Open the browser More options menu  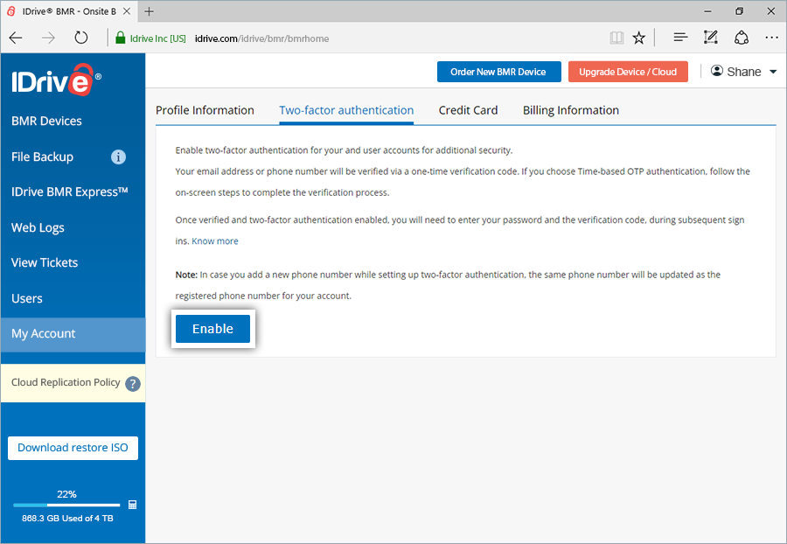click(770, 38)
